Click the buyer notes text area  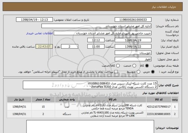pos(90,126)
